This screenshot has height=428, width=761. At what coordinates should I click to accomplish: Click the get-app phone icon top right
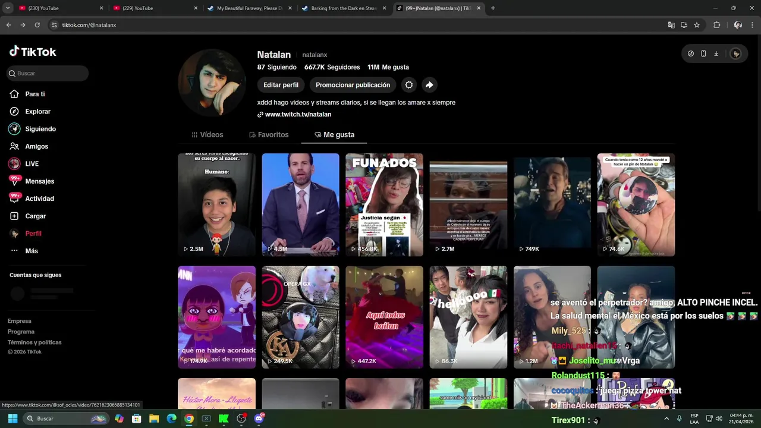pos(703,53)
